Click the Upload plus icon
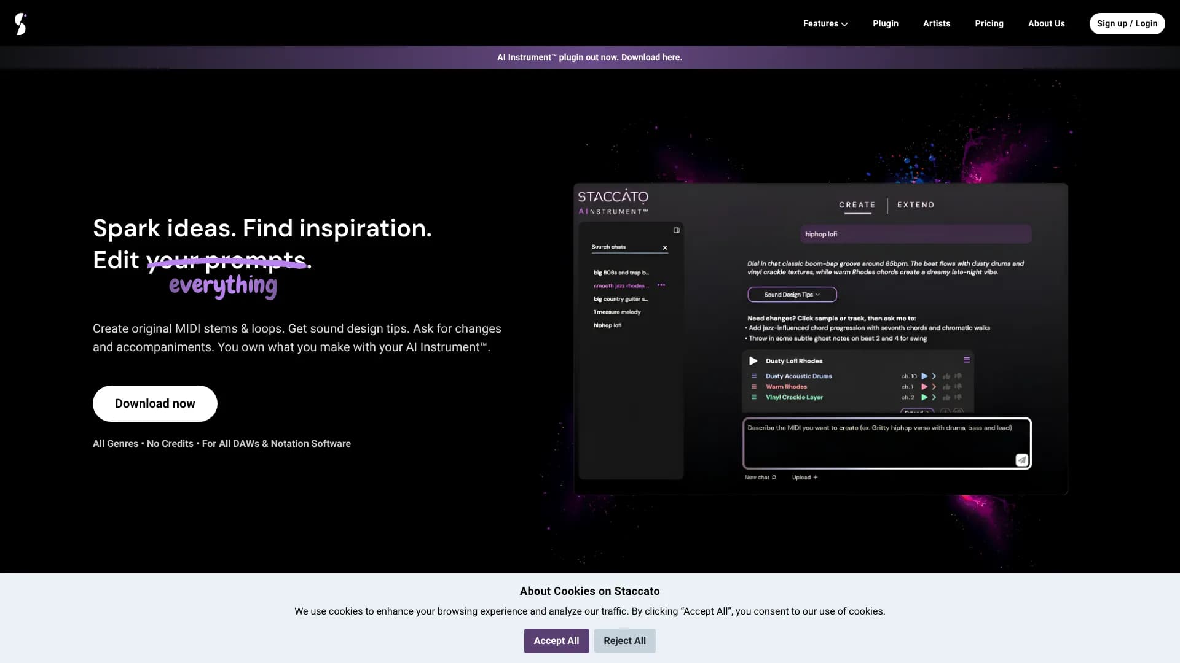Viewport: 1180px width, 663px height. point(815,477)
